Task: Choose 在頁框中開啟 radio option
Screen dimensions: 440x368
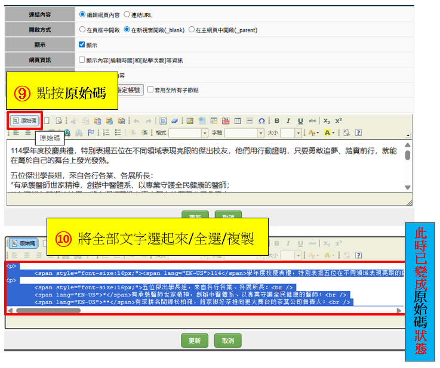Action: 82,29
